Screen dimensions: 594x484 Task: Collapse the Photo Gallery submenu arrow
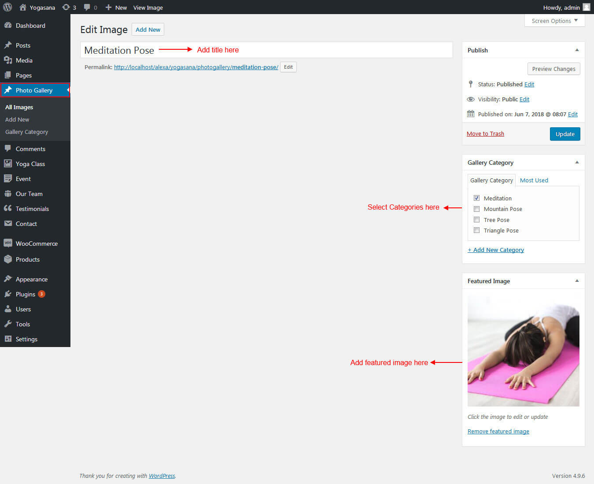(x=68, y=90)
